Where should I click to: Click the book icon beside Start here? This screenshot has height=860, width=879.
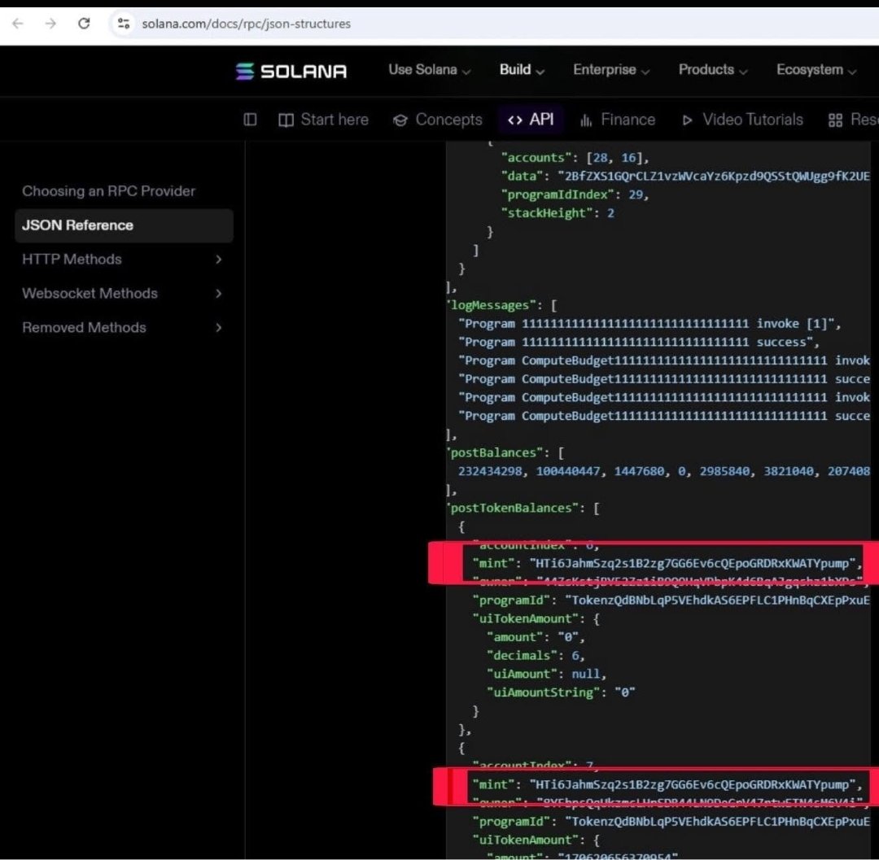click(286, 120)
